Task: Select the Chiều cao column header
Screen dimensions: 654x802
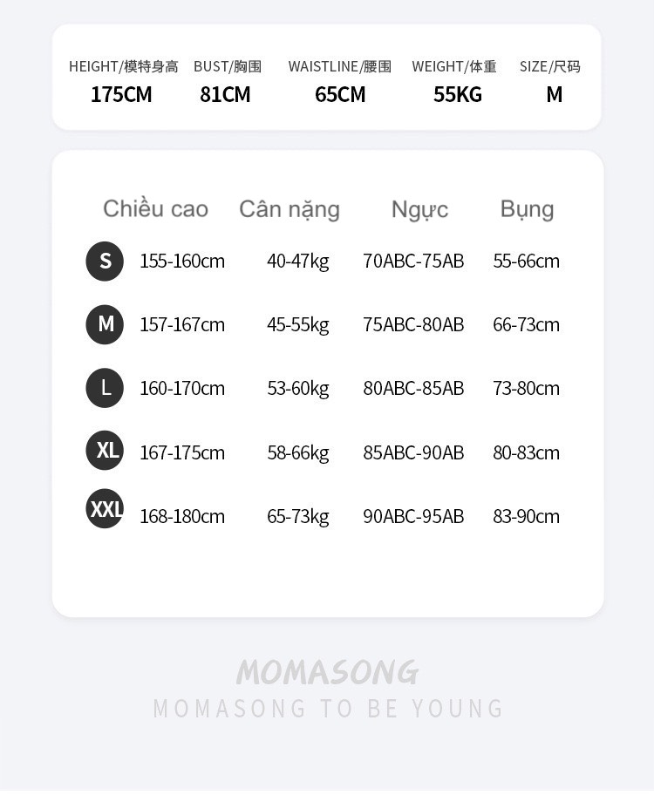Action: (155, 209)
